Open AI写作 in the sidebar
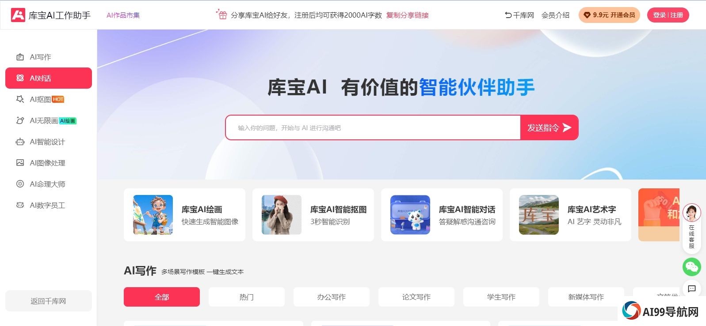The image size is (706, 326). click(49, 57)
